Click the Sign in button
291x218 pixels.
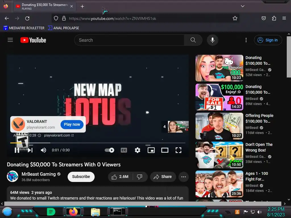268,40
